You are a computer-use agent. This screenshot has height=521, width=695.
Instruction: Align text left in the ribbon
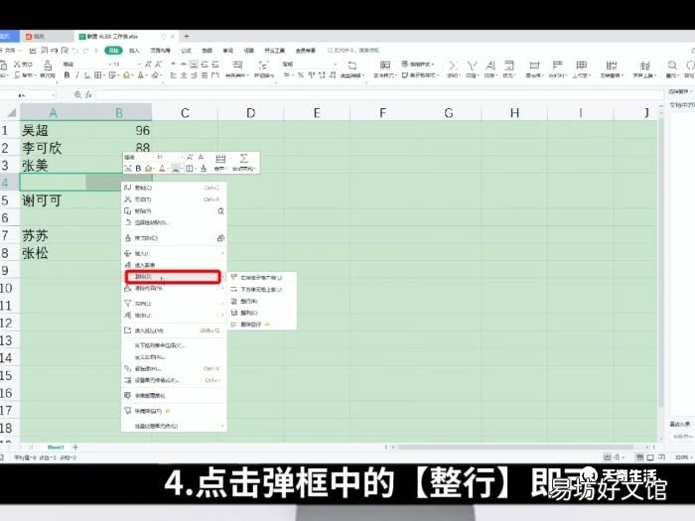pos(174,75)
